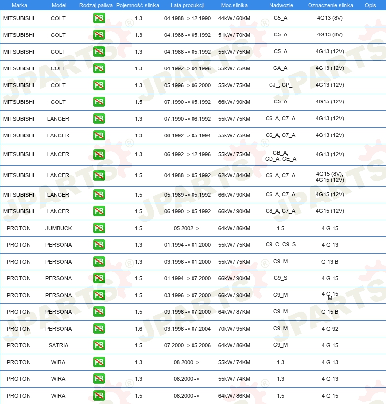Click the fuel icon for Persona C9_C, C9_S
The width and height of the screenshot is (386, 404).
point(99,245)
